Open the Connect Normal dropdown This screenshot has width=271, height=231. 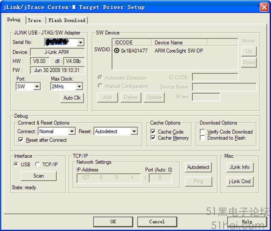pyautogui.click(x=72, y=131)
